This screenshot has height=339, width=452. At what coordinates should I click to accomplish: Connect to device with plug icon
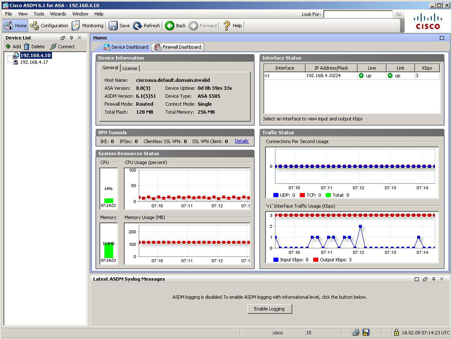point(53,46)
